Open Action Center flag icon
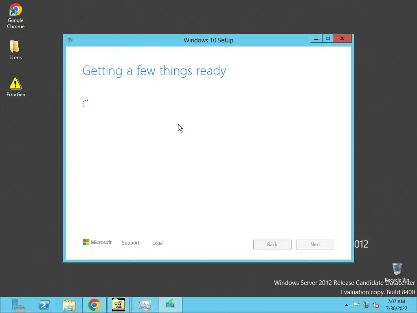Viewport: 417px width, 313px height. 356,305
